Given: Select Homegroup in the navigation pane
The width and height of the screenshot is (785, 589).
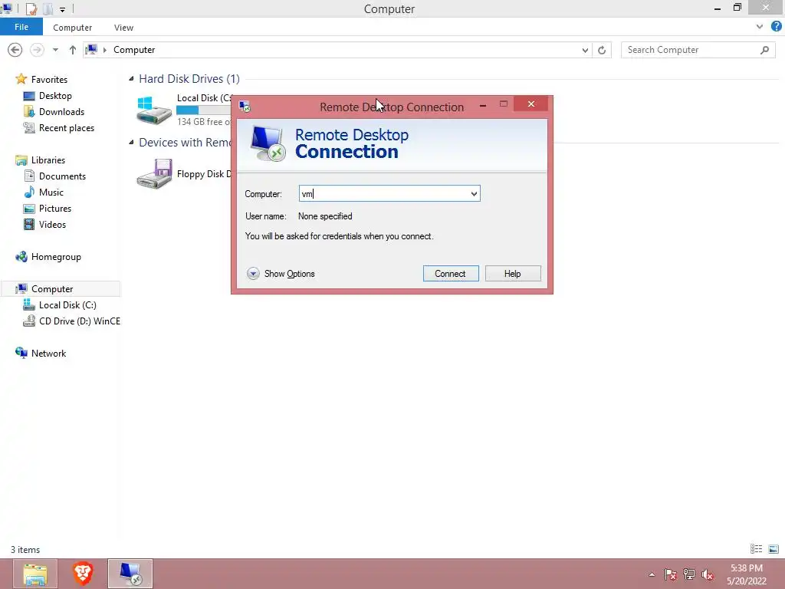Looking at the screenshot, I should (x=55, y=257).
